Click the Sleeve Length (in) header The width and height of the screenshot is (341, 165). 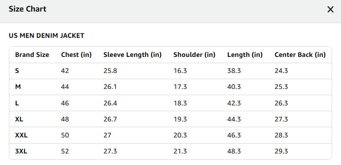click(132, 55)
